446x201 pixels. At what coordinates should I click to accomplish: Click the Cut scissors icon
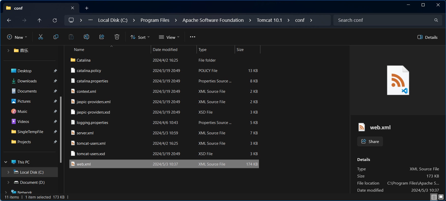click(x=41, y=37)
